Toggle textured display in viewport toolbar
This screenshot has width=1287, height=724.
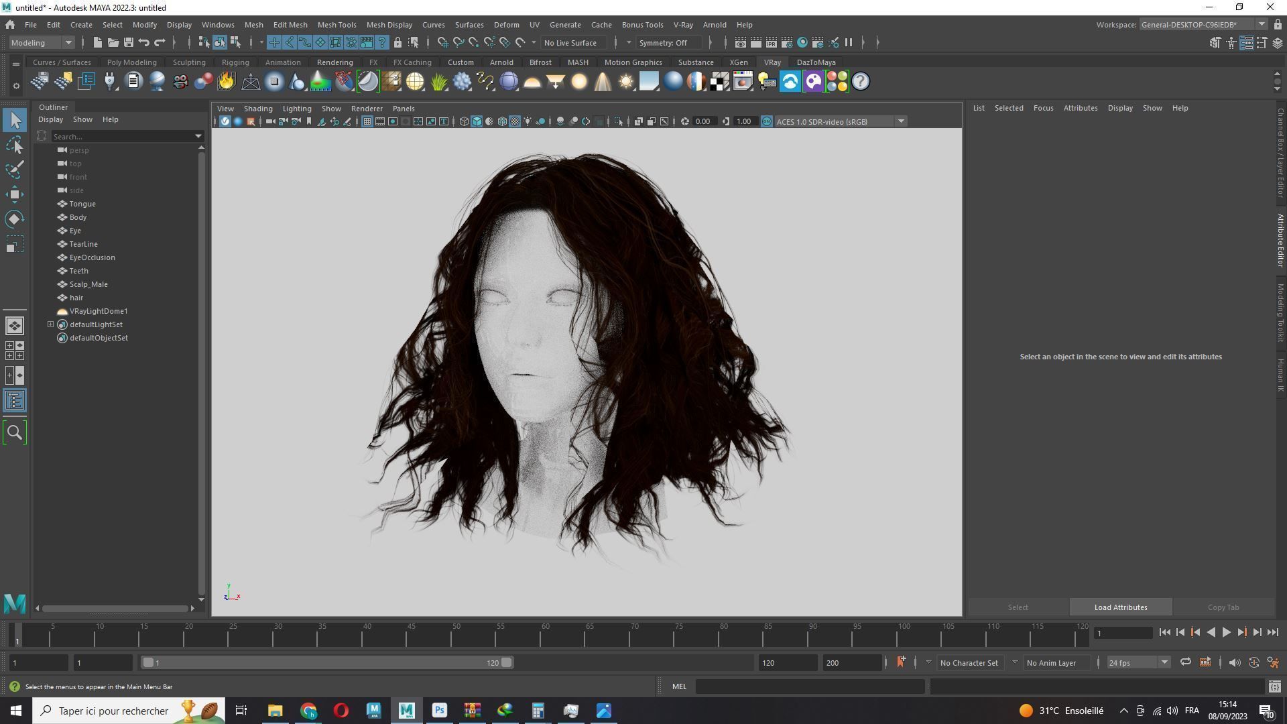tap(515, 121)
